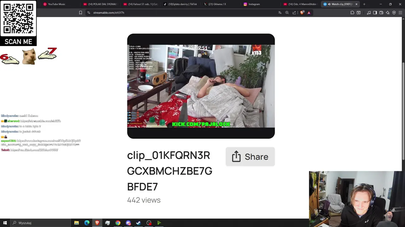Switch to the Odc. 4 Mamm0ńskie tab
405x227 pixels.
coord(301,4)
